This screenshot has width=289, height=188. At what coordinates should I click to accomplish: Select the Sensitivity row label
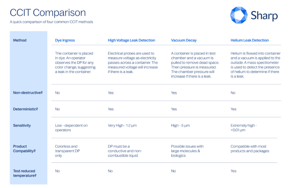click(x=22, y=125)
